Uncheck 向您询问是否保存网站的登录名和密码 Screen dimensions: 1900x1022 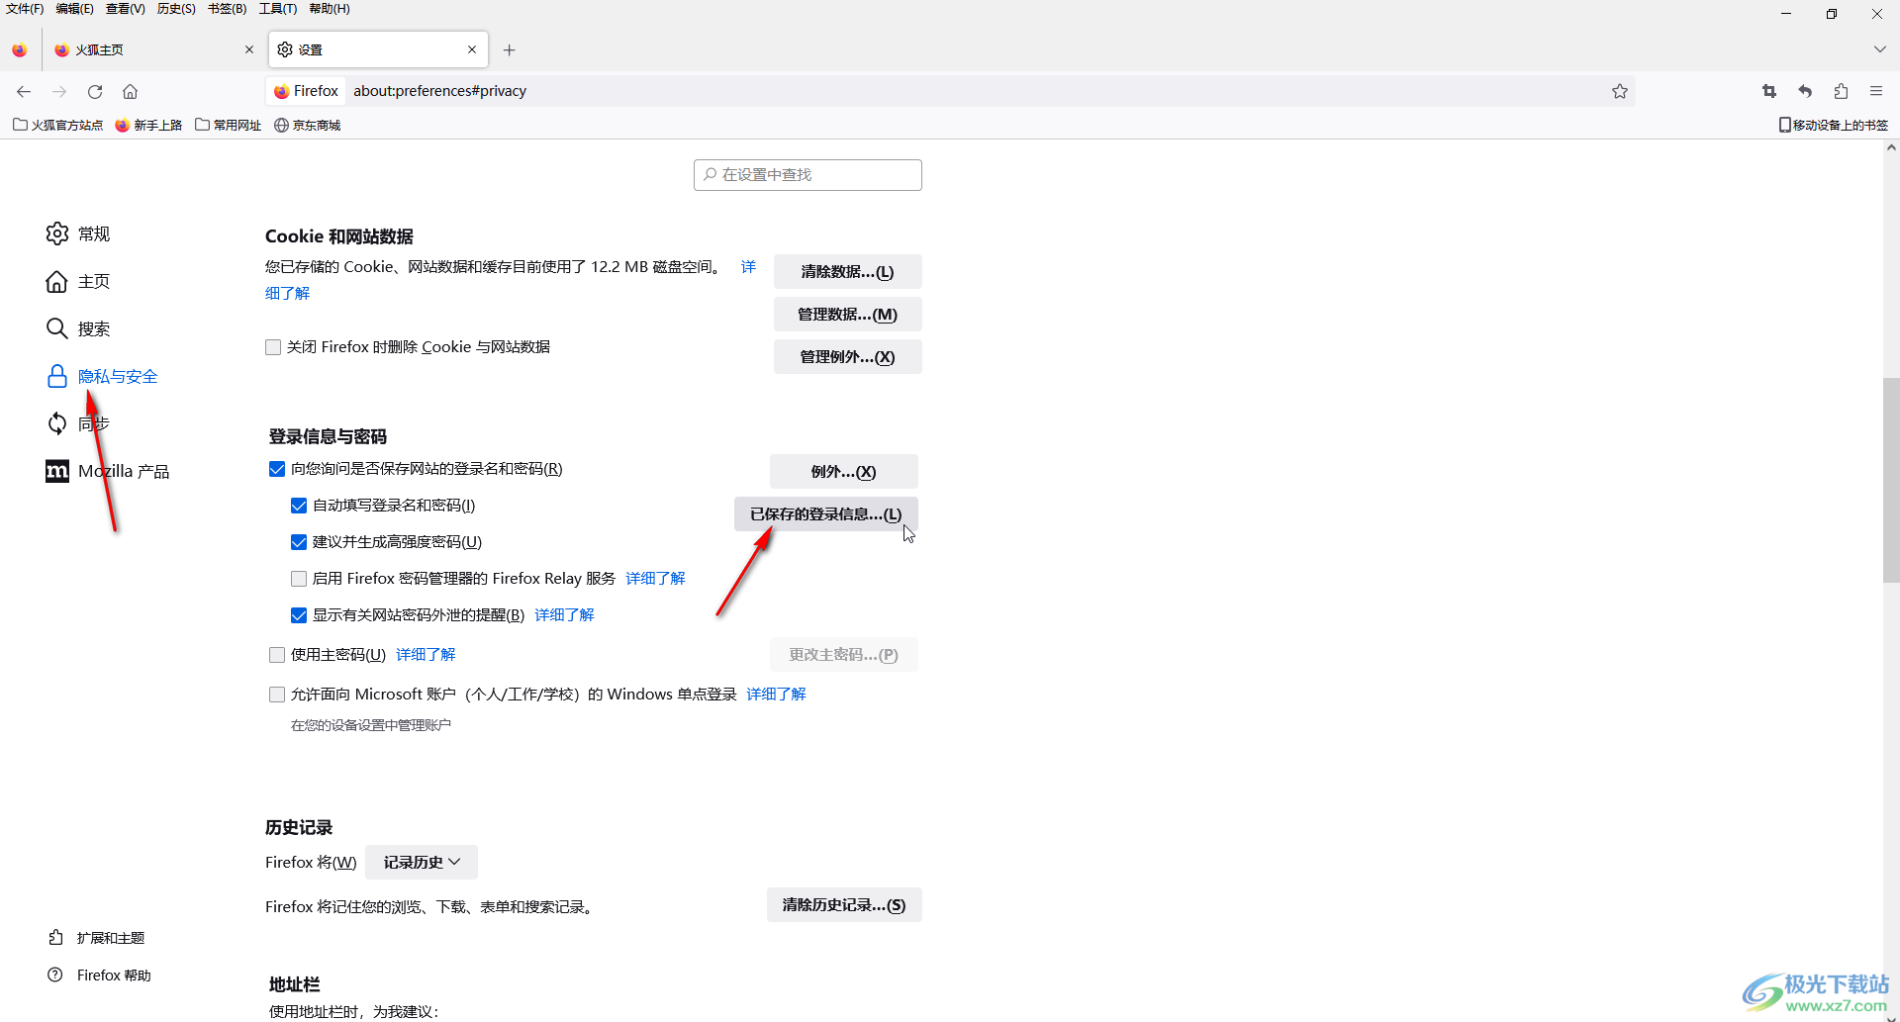point(277,469)
